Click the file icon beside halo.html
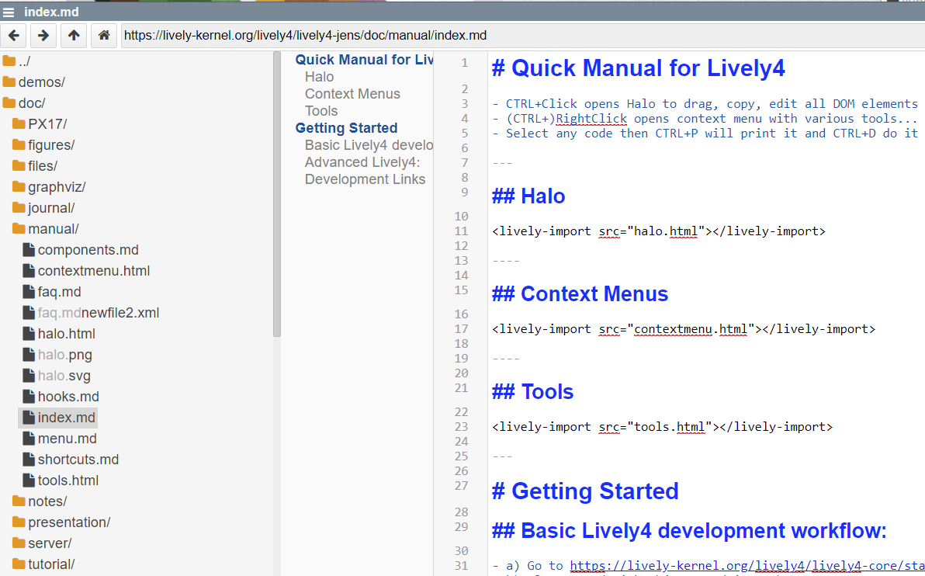 (29, 334)
